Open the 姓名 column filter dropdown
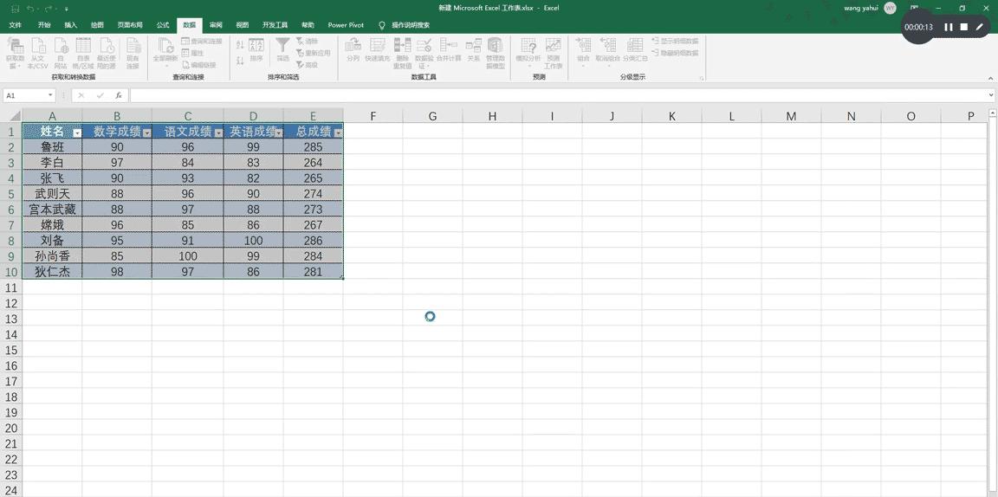 [77, 133]
